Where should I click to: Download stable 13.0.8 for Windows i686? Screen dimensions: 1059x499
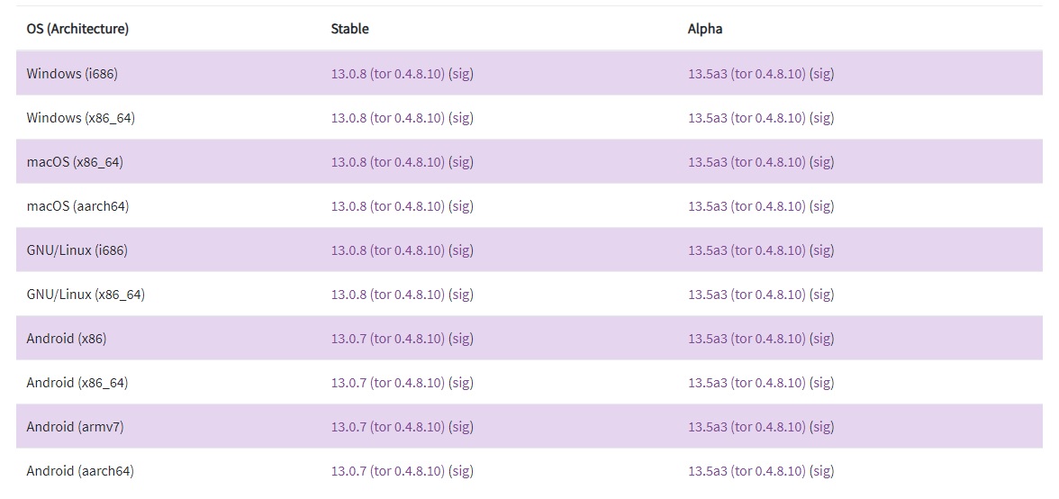tap(387, 74)
